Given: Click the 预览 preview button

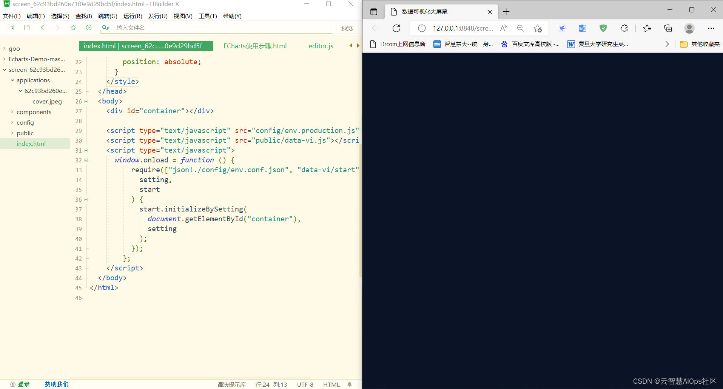Looking at the screenshot, I should pyautogui.click(x=347, y=28).
